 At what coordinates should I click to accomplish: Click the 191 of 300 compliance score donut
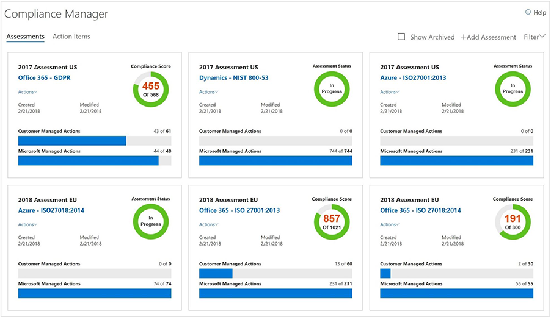pyautogui.click(x=513, y=221)
